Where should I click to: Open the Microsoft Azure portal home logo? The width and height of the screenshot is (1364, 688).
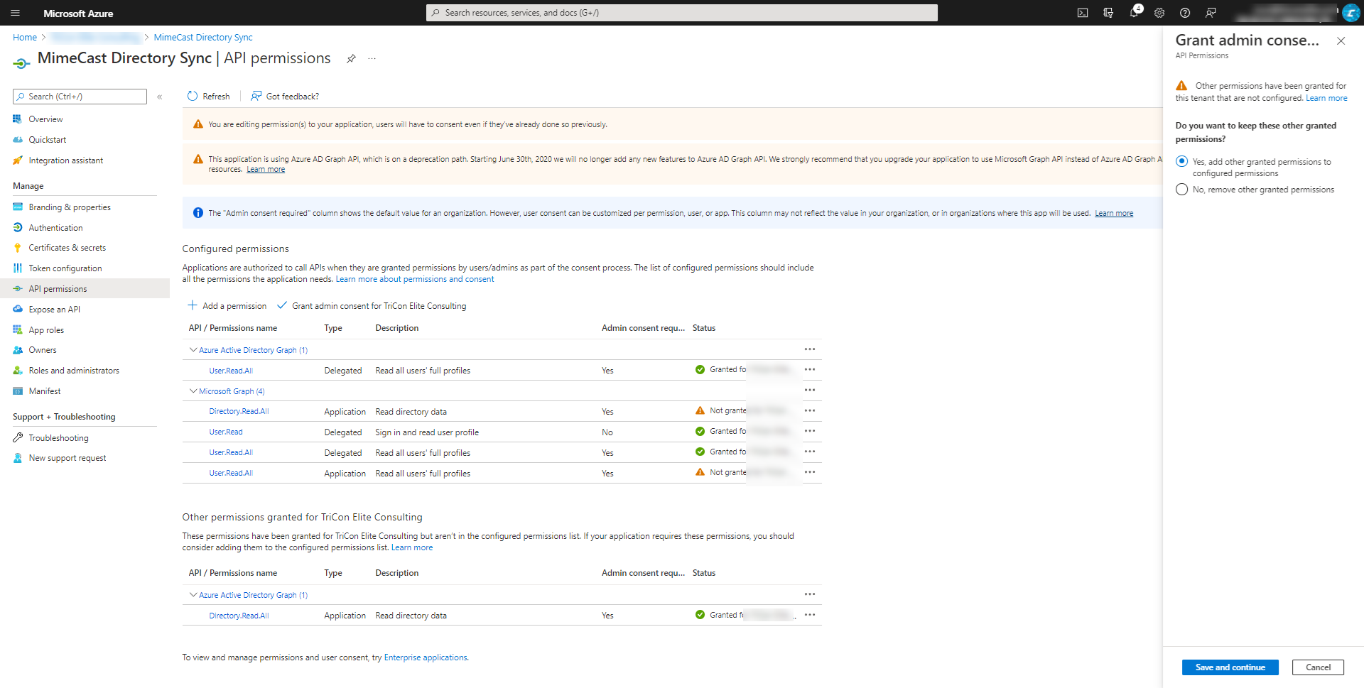click(78, 13)
